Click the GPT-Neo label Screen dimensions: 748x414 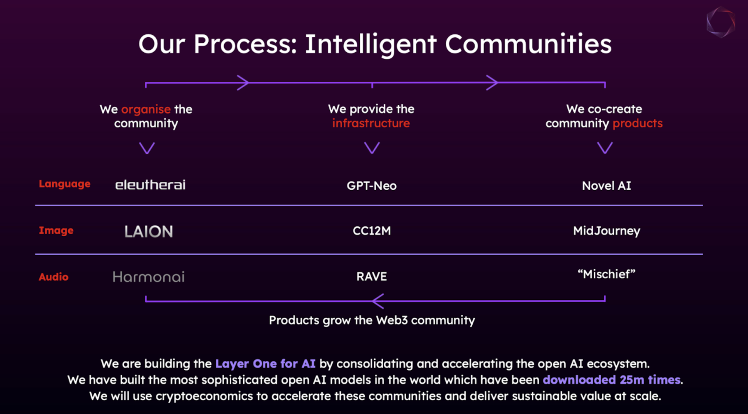click(371, 186)
